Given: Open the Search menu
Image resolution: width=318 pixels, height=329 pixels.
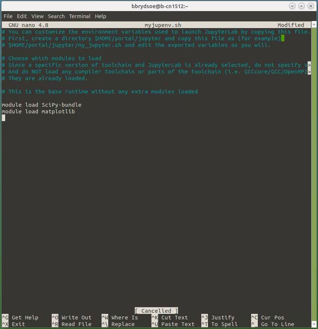Looking at the screenshot, I should 56,16.
